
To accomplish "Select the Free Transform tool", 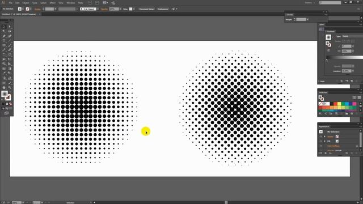I will 10,59.
